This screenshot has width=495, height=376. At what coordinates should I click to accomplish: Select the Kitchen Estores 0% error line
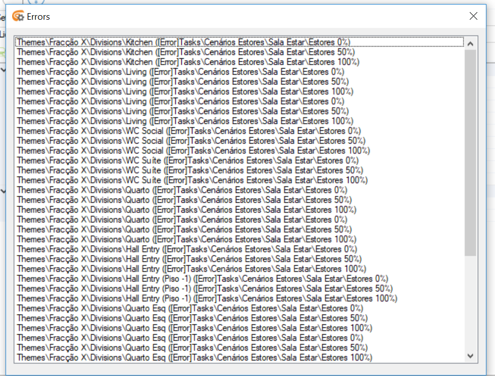[184, 42]
